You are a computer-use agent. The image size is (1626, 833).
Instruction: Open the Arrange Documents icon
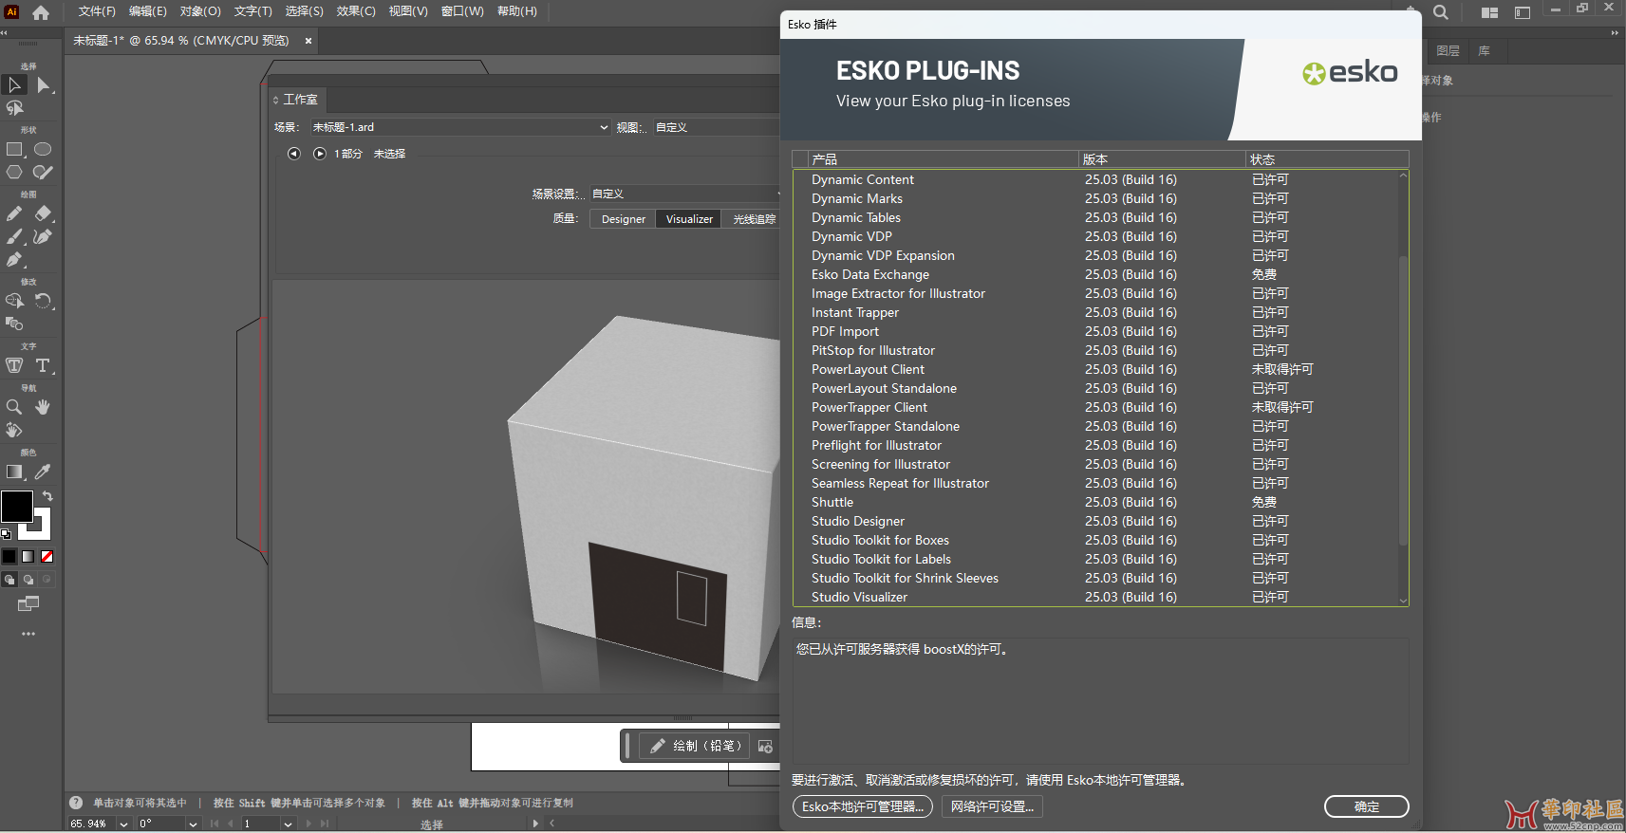click(x=1489, y=12)
